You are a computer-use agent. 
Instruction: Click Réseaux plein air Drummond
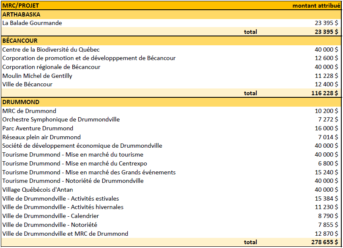point(41,137)
